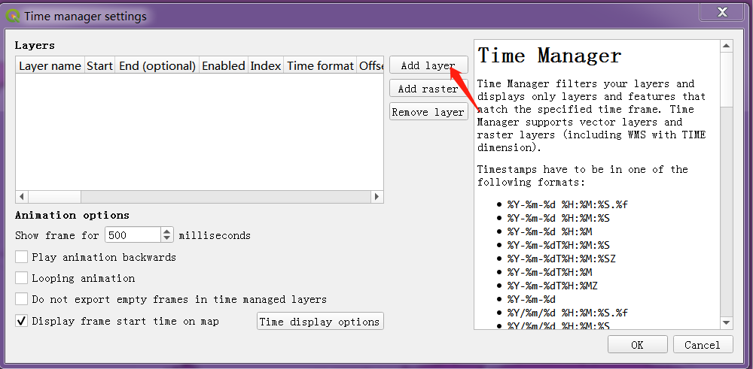Click the Add layer button

[428, 65]
